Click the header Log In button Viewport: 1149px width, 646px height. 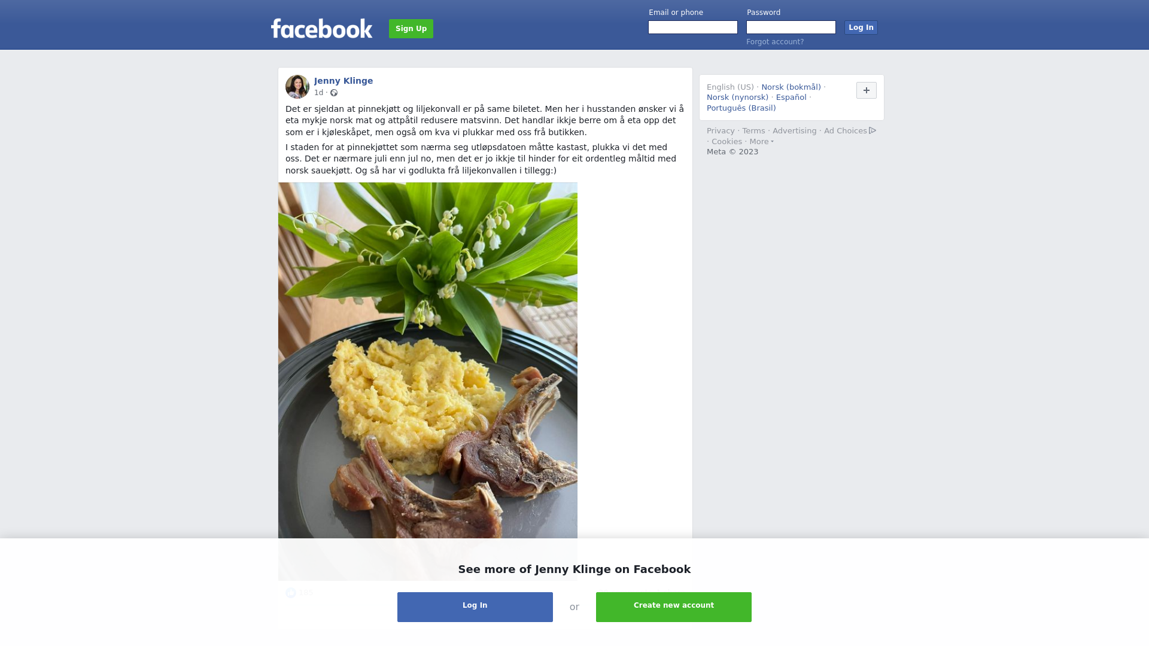click(x=861, y=28)
